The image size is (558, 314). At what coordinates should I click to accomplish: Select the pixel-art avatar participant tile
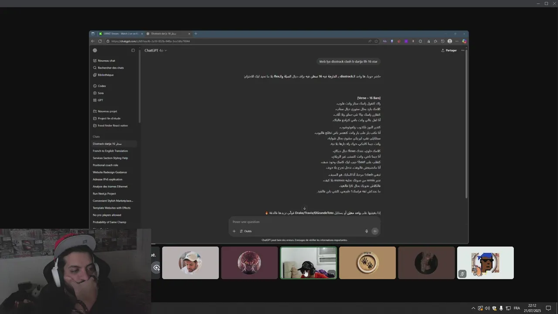click(485, 263)
